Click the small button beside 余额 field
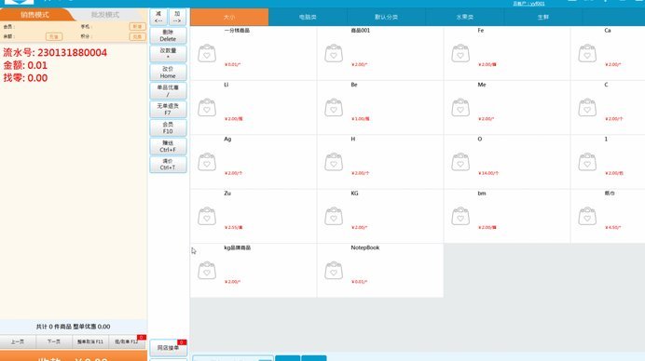The width and height of the screenshot is (645, 361). coord(54,36)
